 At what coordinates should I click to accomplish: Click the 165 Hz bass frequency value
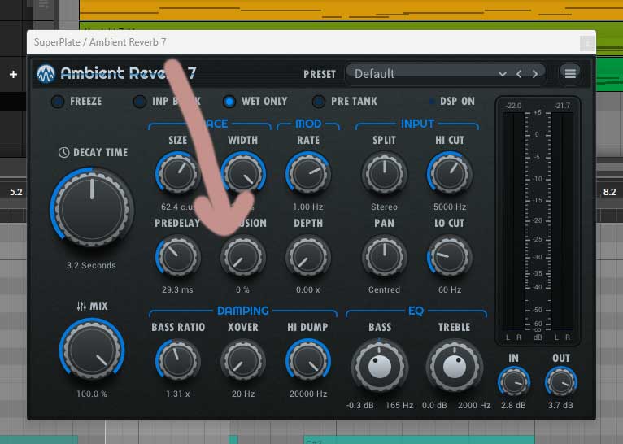tap(399, 406)
